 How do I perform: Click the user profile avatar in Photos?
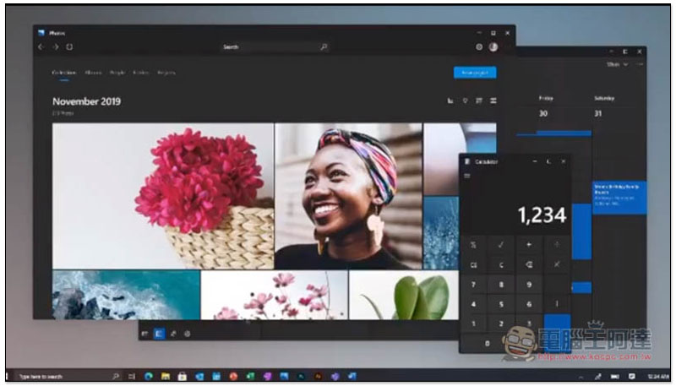pyautogui.click(x=493, y=47)
